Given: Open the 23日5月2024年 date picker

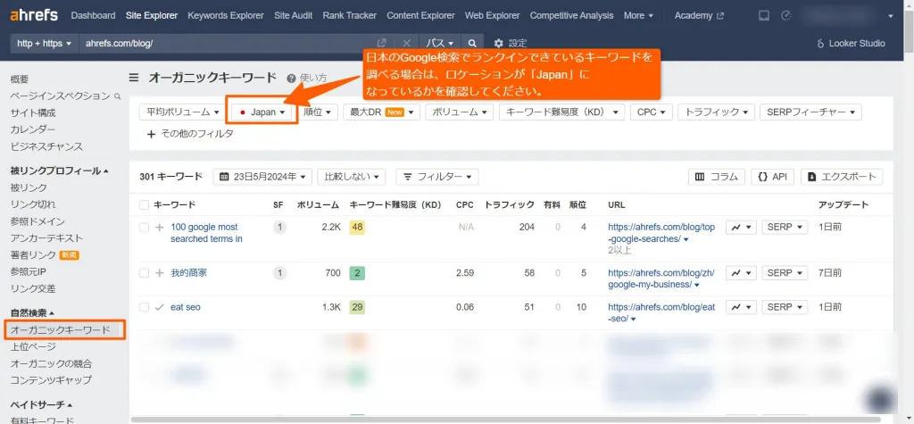Looking at the screenshot, I should pos(263,177).
